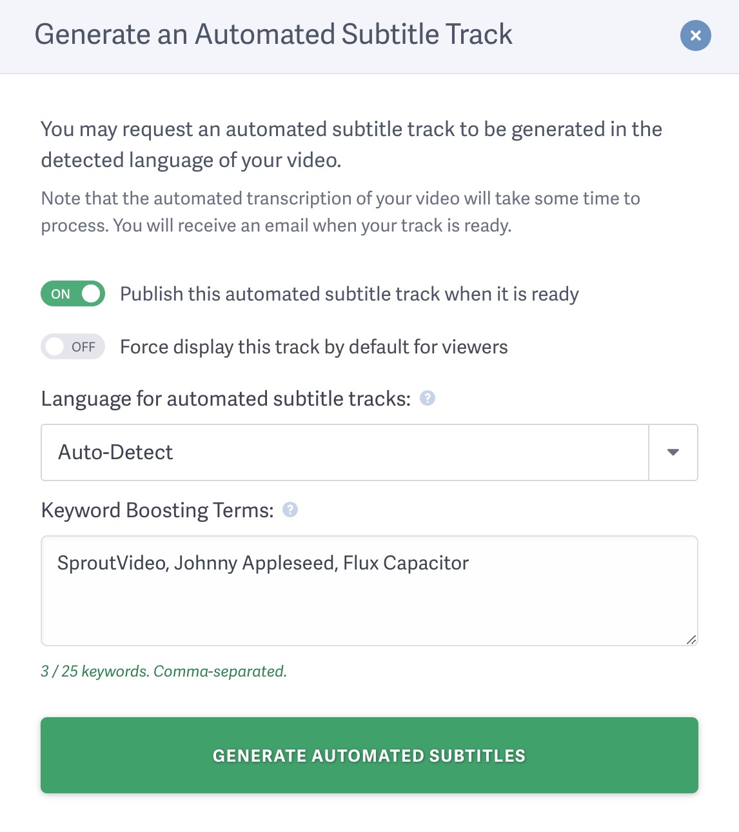Turn off publishing the automated subtitle track
The height and width of the screenshot is (832, 739).
[x=72, y=293]
